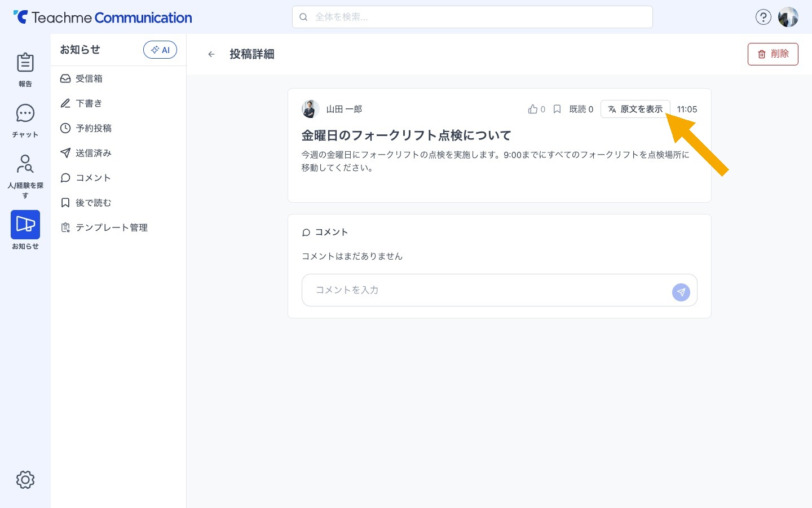
Task: Click the Teachme Communication logo
Action: 103,17
